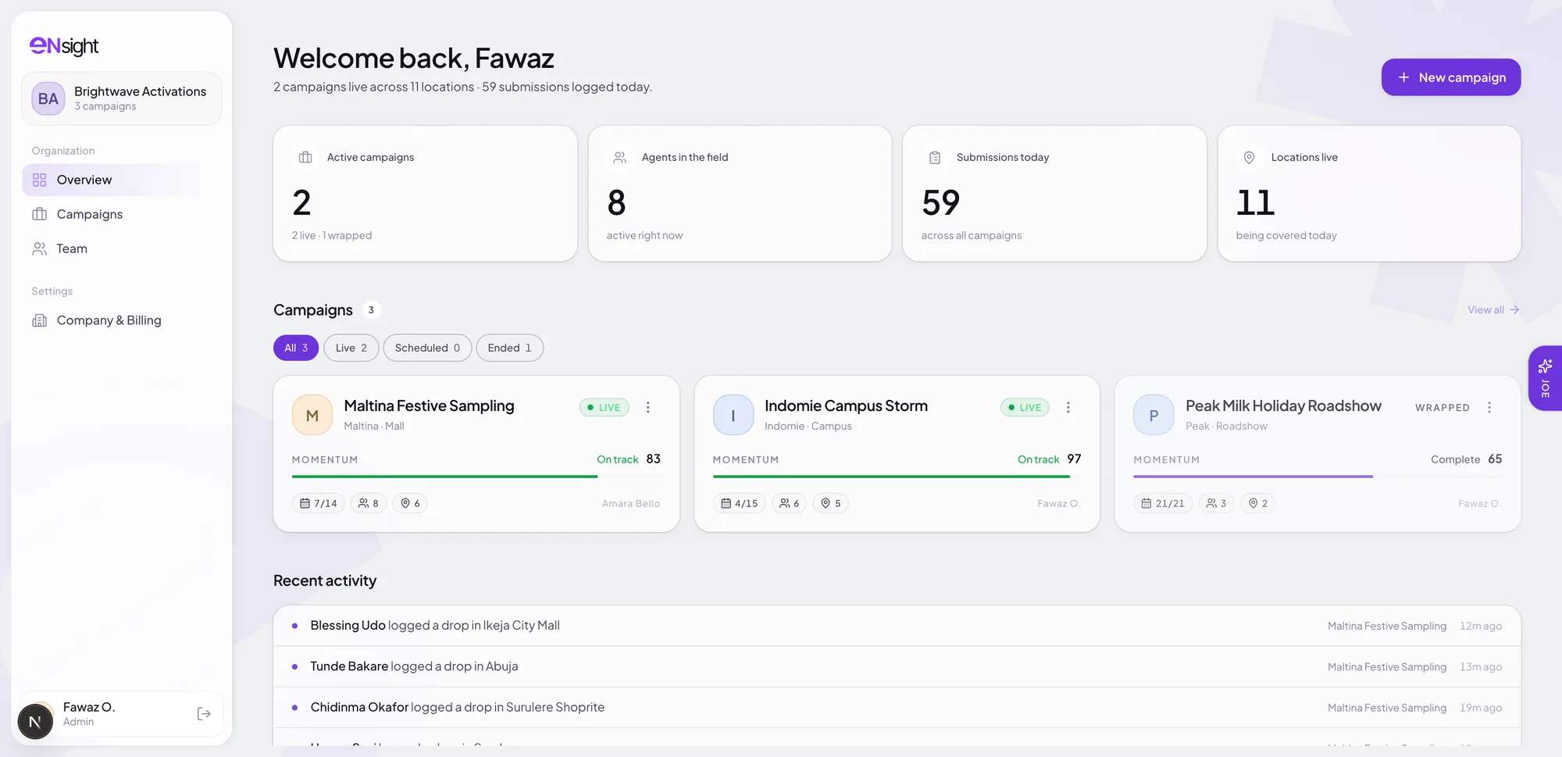Click the 21/21 days chip on Peak Milk card
This screenshot has height=757, width=1562.
click(x=1163, y=503)
